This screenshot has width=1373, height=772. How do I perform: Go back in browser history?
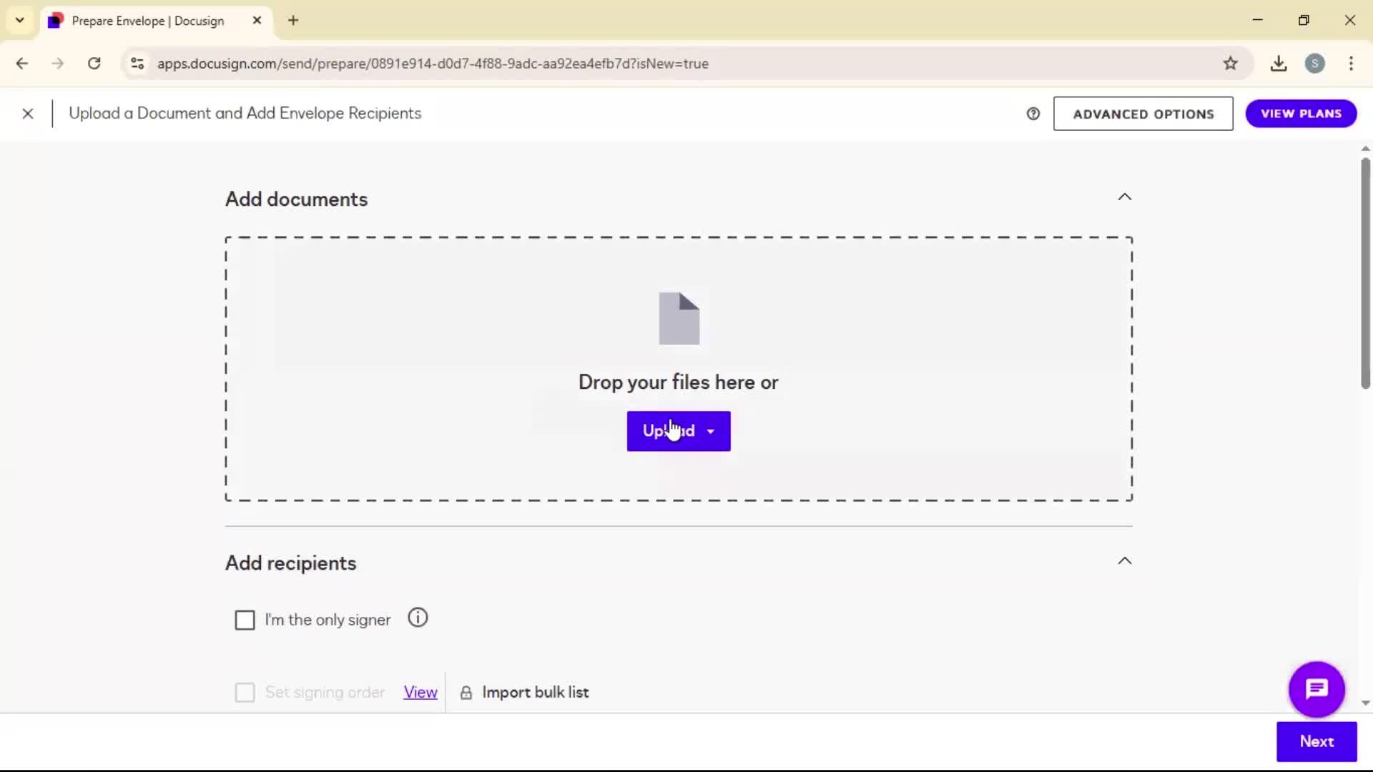22,64
